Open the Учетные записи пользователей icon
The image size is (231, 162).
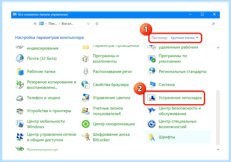(85, 111)
